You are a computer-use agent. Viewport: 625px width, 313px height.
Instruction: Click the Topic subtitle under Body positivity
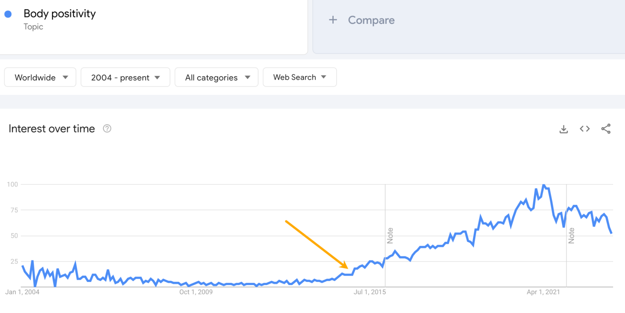(33, 27)
